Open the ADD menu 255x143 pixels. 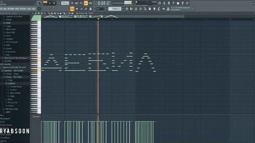click(x=5, y=9)
